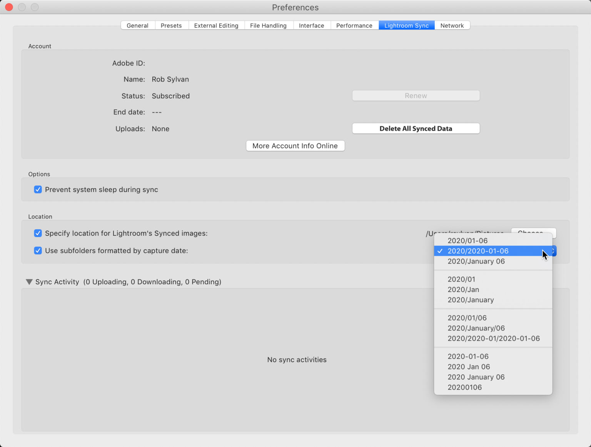Viewport: 591px width, 447px height.
Task: Collapse the Sync Activity disclosure triangle
Action: tap(29, 282)
